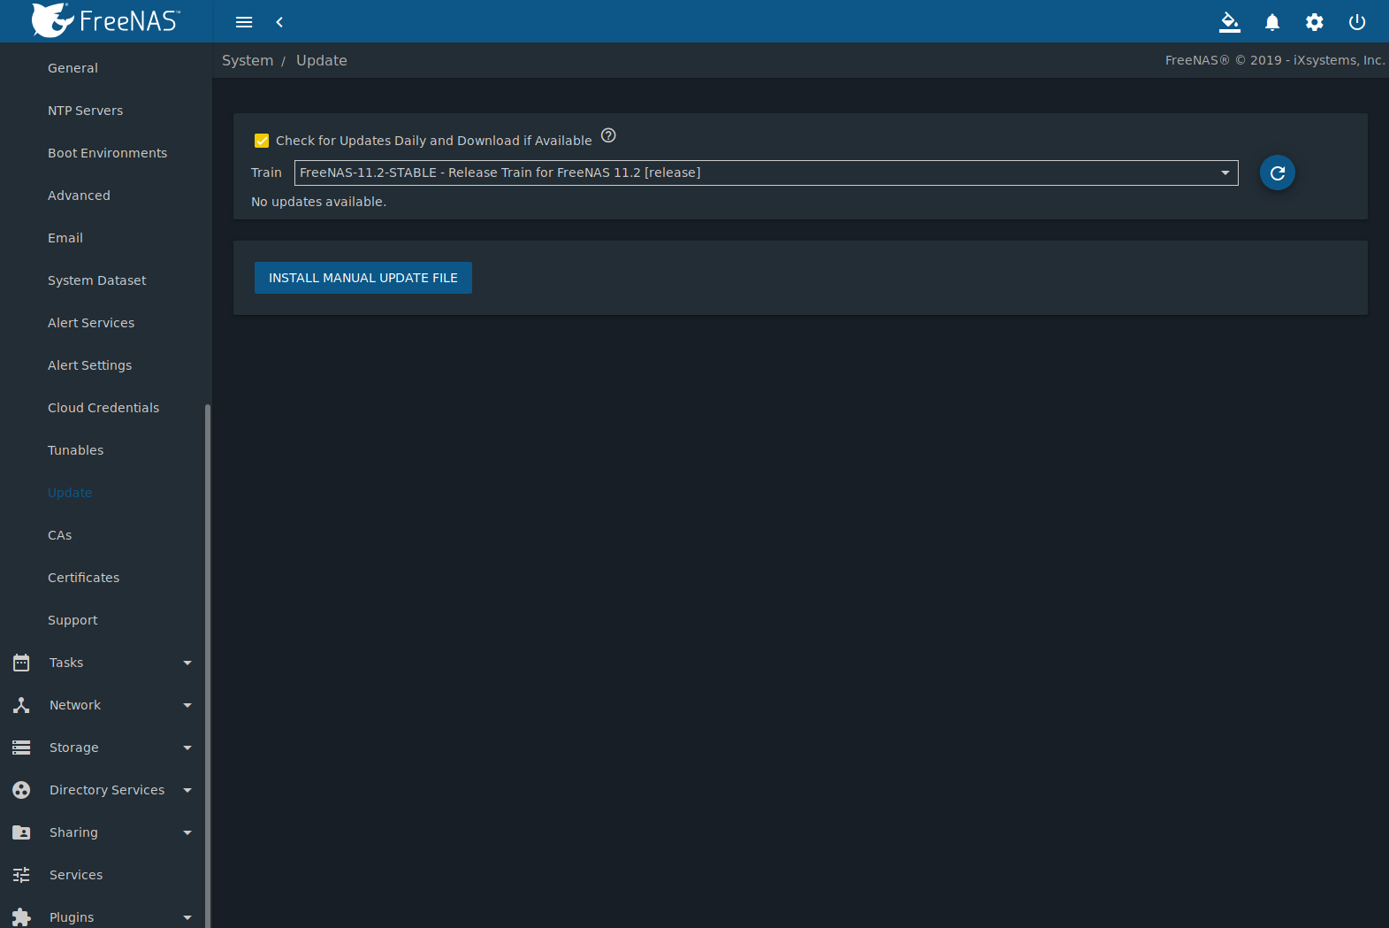Select the Update sidebar item
Screen dimensions: 1389x928
70,493
